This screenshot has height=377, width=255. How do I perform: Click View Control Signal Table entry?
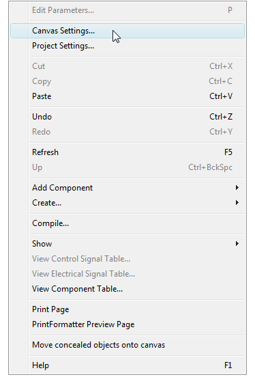click(x=127, y=259)
